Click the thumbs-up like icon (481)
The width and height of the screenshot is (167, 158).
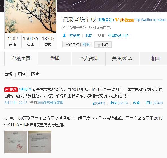coord(95,103)
